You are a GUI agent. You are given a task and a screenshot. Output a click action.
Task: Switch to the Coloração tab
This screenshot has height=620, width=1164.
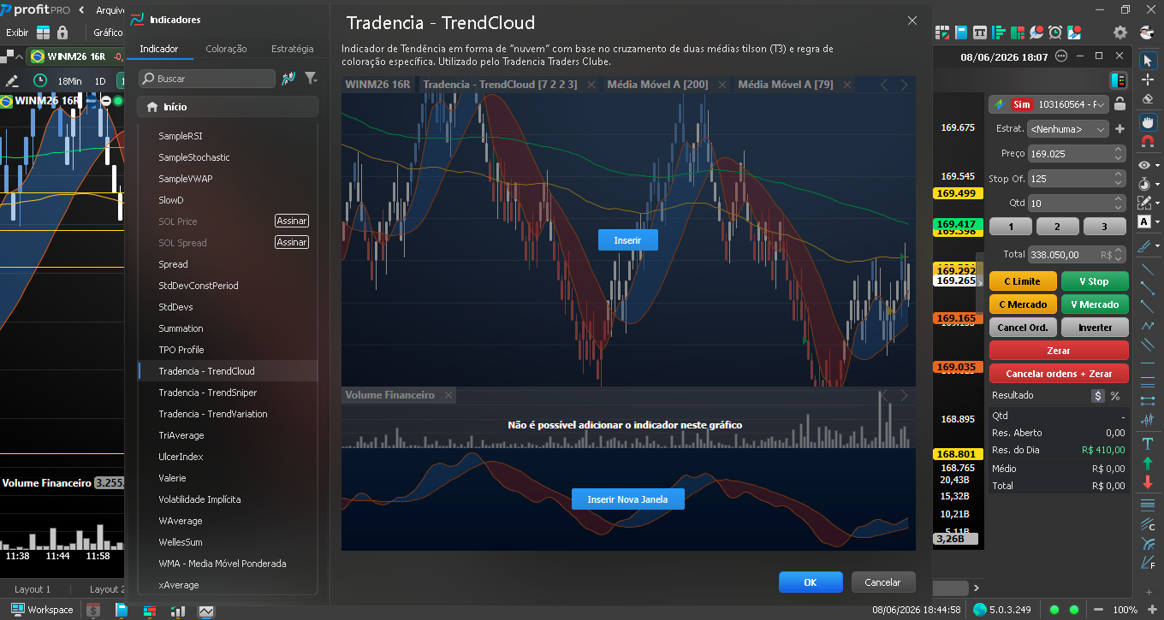tap(226, 49)
